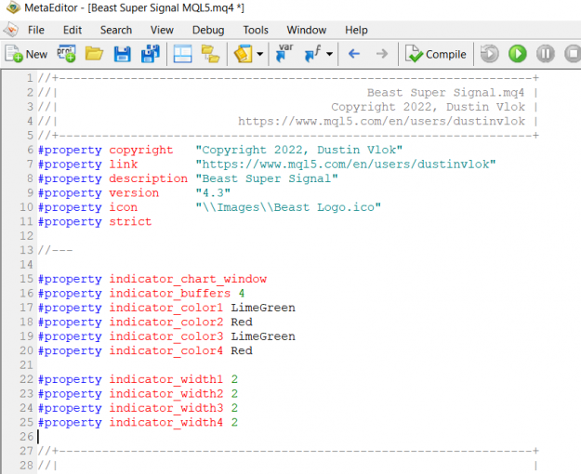
Task: Open the Window menu
Action: (x=307, y=30)
